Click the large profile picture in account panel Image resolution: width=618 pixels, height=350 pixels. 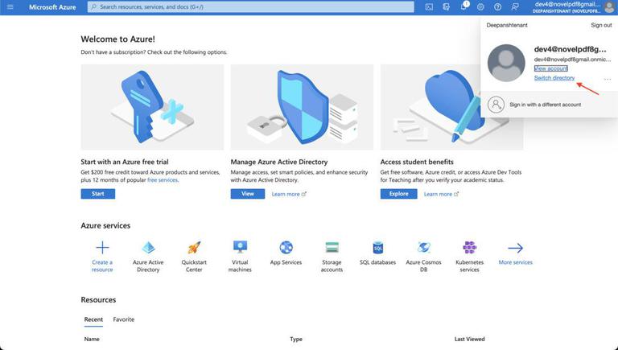506,63
